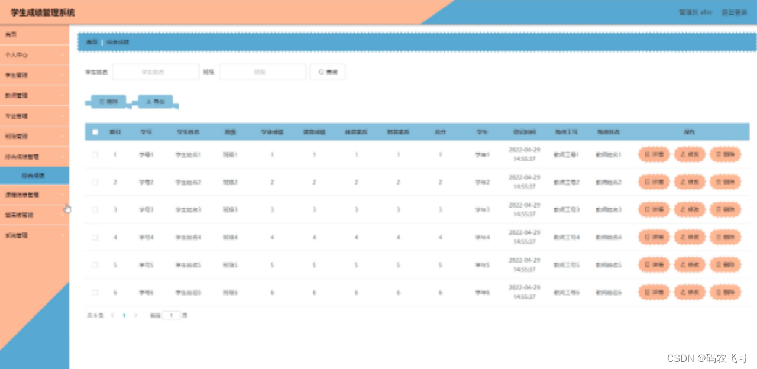Open 详情 for the 学号4 row
Viewport: 757px width, 369px height.
coord(654,237)
